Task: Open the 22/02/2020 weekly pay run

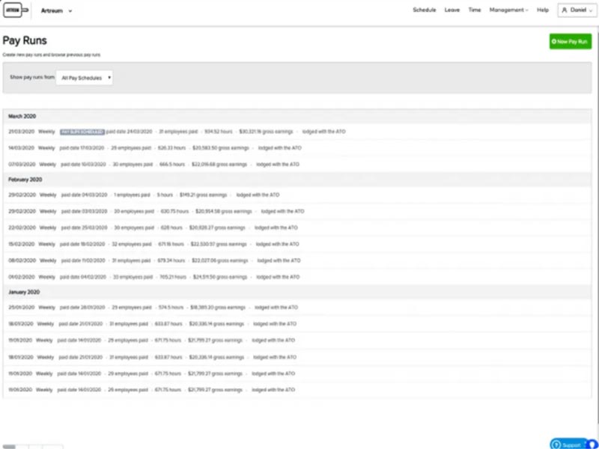Action: click(x=19, y=227)
